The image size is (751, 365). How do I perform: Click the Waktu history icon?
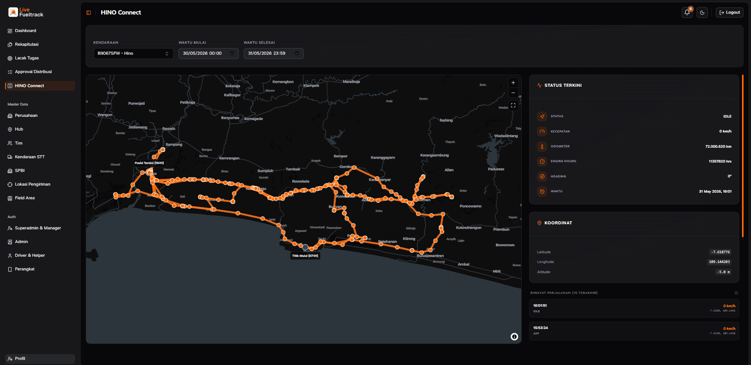coord(542,191)
